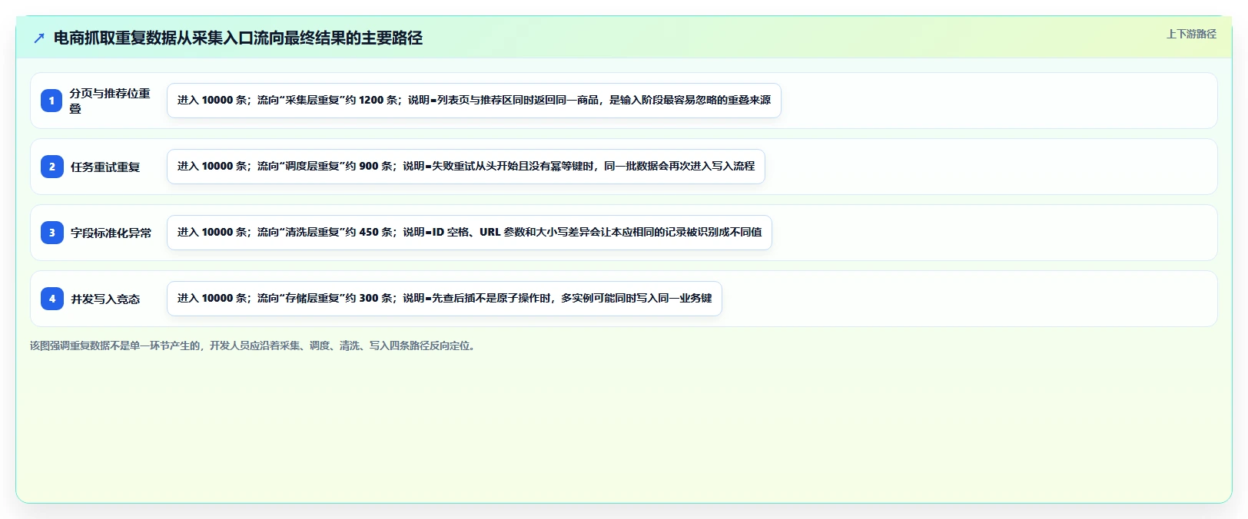Click the number 4 badge
The height and width of the screenshot is (519, 1248).
click(51, 299)
